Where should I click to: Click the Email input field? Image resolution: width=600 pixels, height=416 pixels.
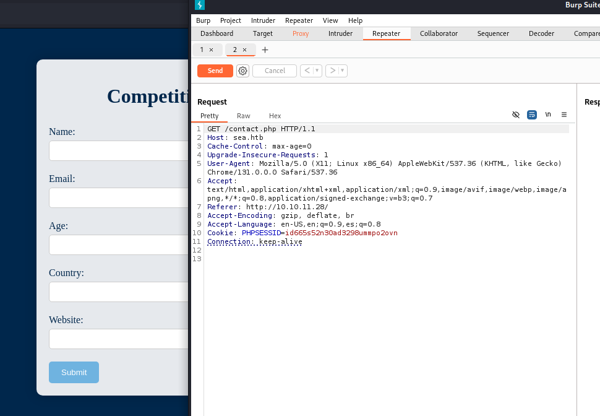118,197
